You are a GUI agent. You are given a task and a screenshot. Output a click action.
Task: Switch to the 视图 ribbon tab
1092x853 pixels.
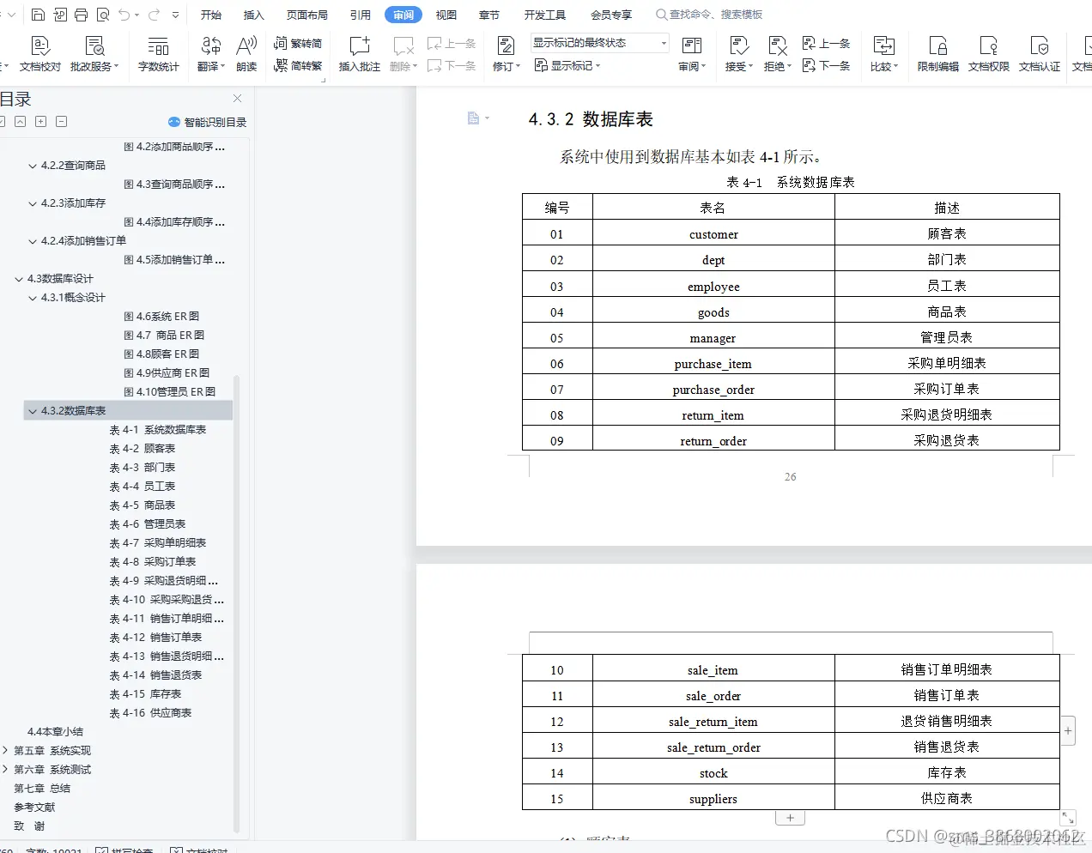click(446, 14)
